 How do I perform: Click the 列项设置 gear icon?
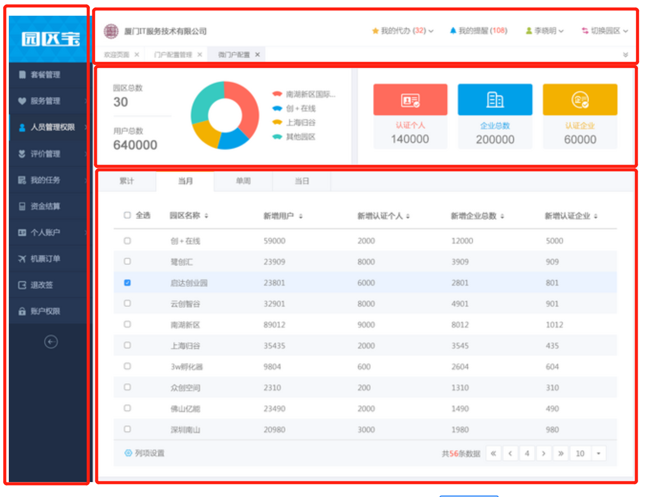pyautogui.click(x=128, y=453)
